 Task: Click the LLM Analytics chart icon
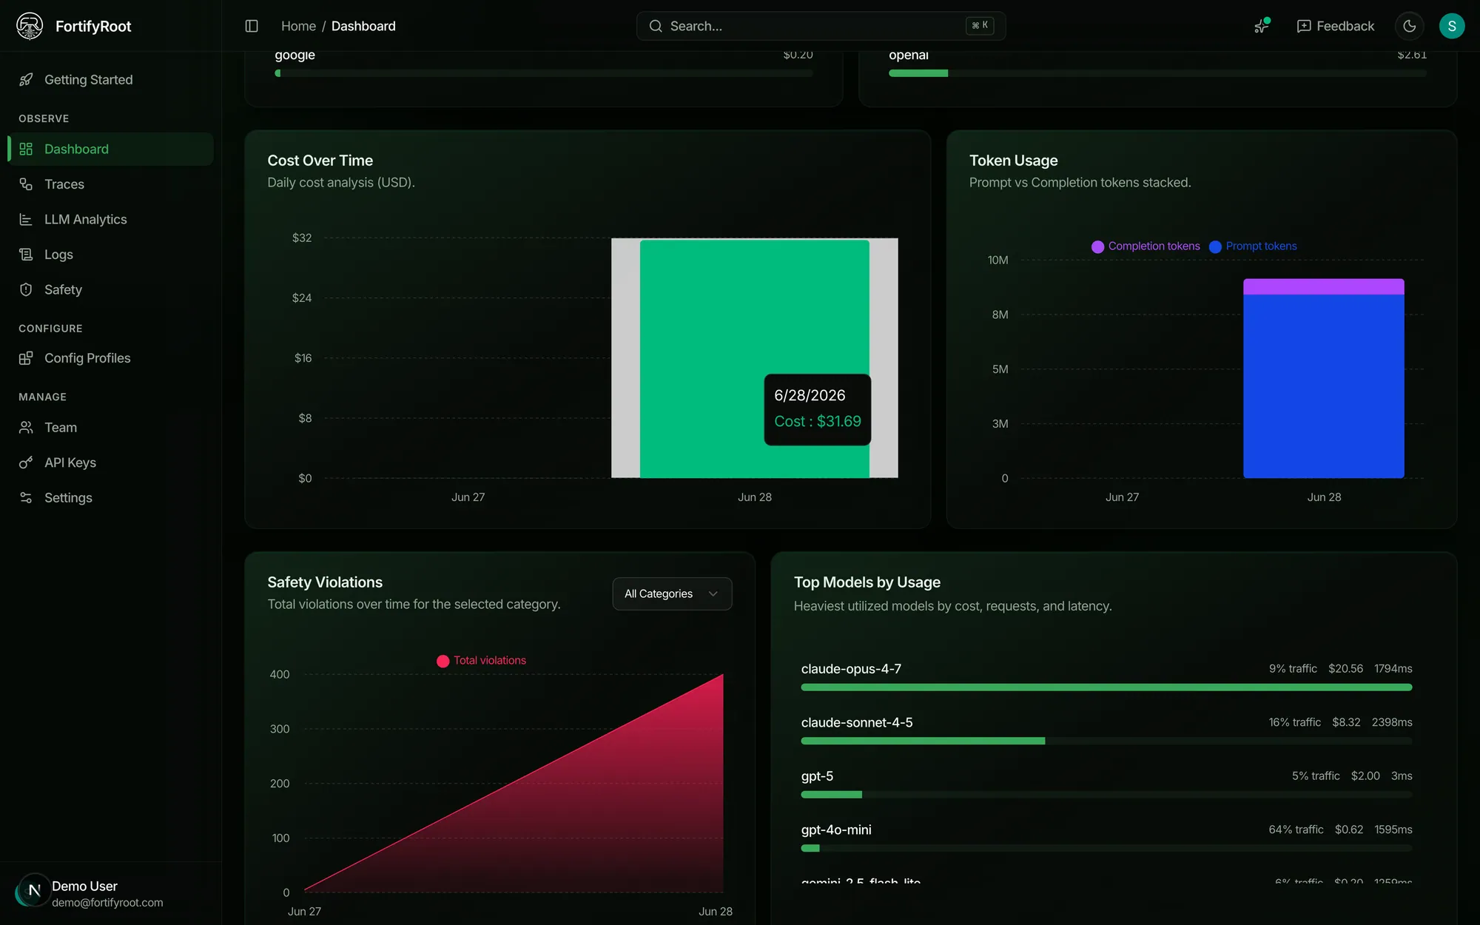tap(26, 219)
